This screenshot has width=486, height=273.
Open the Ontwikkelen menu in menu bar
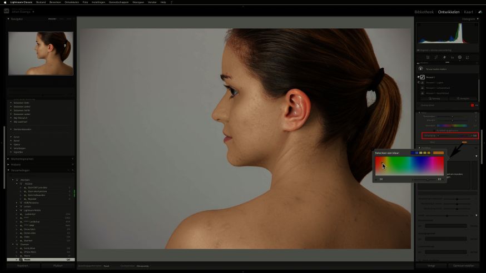71,2
